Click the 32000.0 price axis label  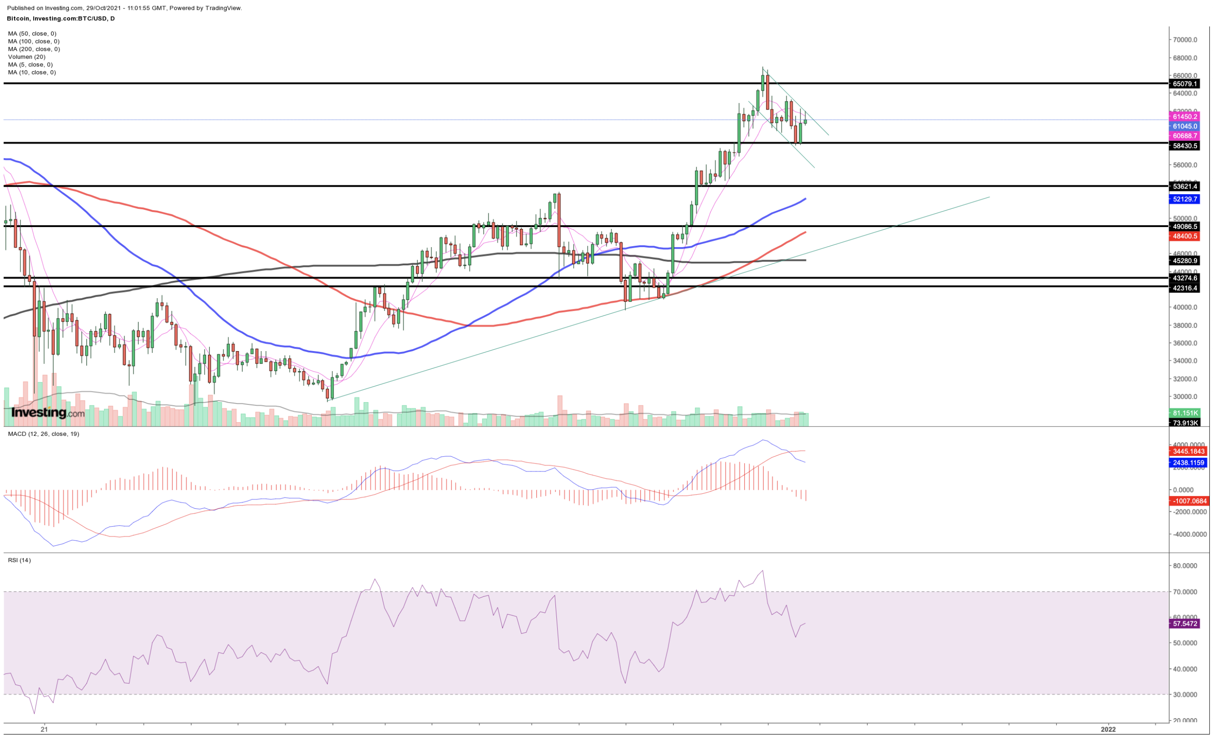[x=1185, y=379]
